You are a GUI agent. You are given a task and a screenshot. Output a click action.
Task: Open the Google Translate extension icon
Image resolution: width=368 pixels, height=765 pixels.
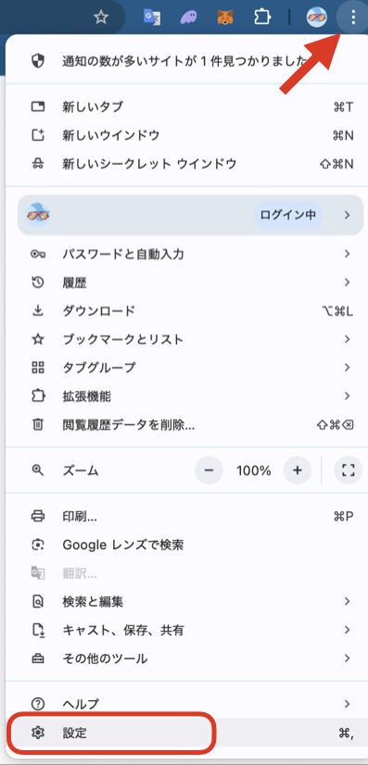(152, 18)
